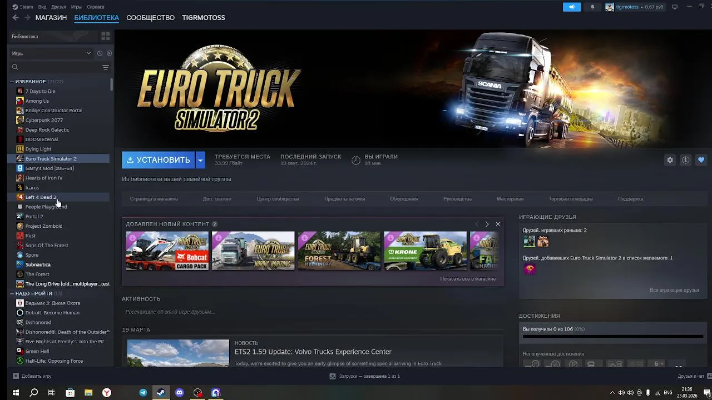Open 'Центр сообщества' link
Image resolution: width=712 pixels, height=400 pixels.
click(278, 199)
